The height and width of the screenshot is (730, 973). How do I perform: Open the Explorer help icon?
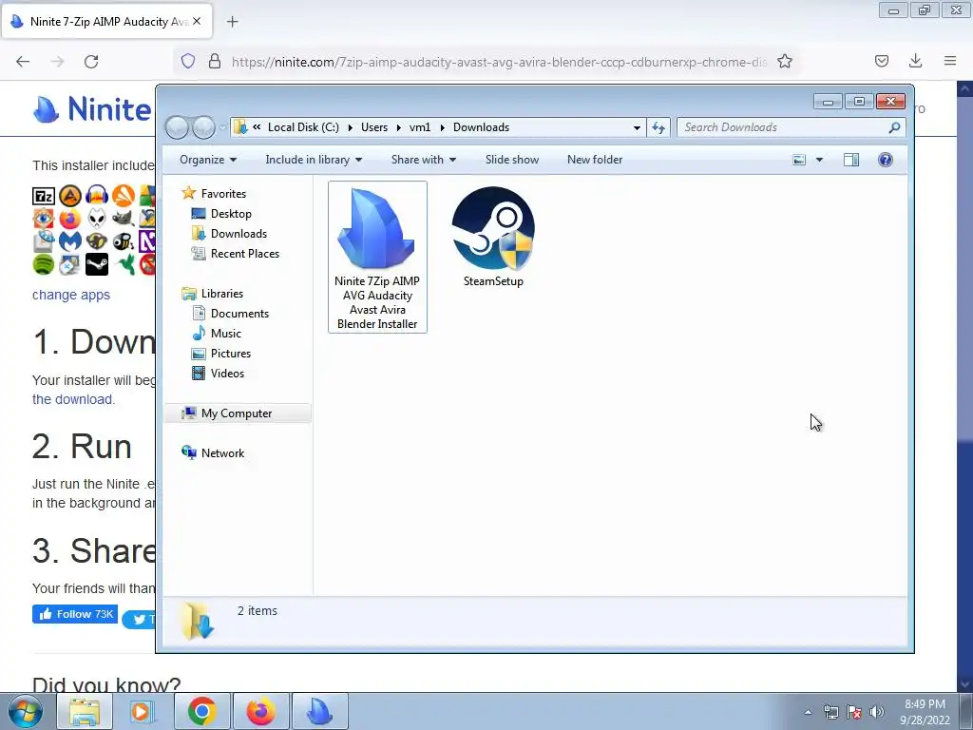coord(886,160)
